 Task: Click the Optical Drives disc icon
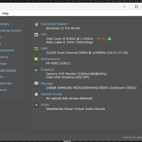[36, 94]
